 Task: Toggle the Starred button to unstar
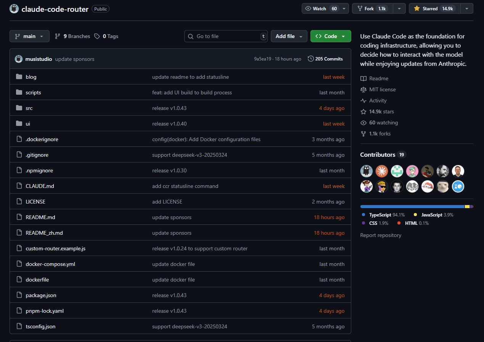coord(434,8)
